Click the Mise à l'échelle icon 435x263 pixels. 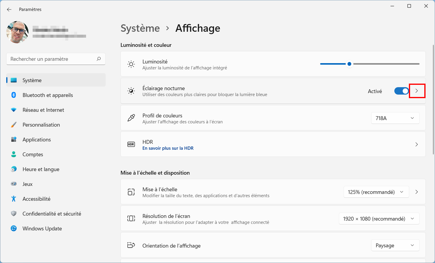coord(131,192)
